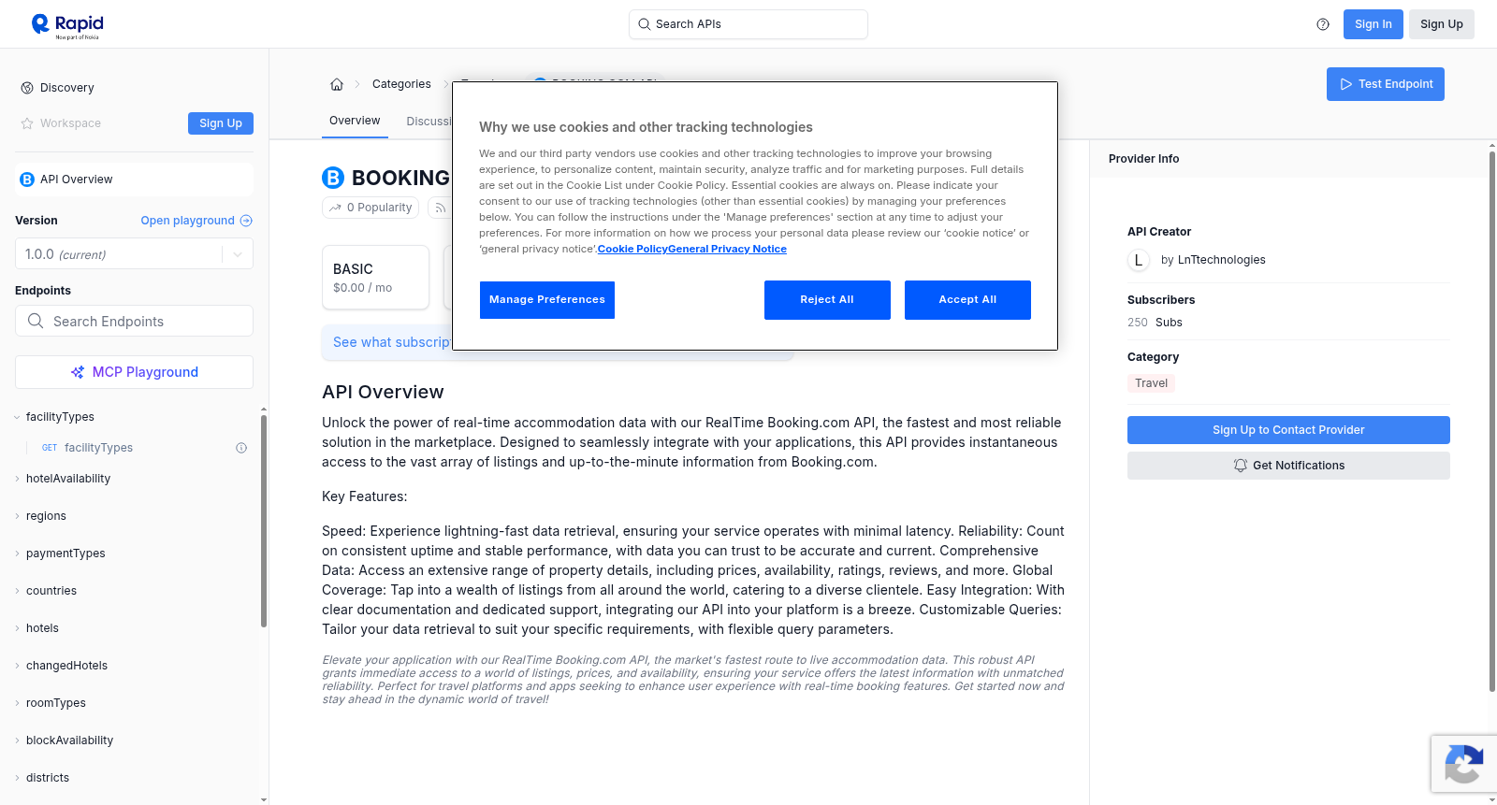1497x805 pixels.
Task: Open the General Privacy Notice link
Action: tap(727, 250)
